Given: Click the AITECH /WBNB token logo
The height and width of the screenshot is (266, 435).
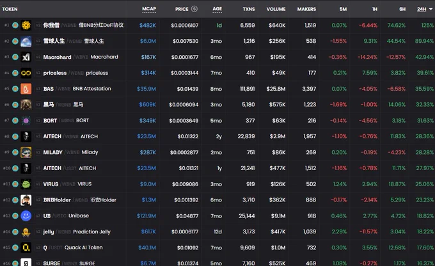Looking at the screenshot, I should [26, 136].
